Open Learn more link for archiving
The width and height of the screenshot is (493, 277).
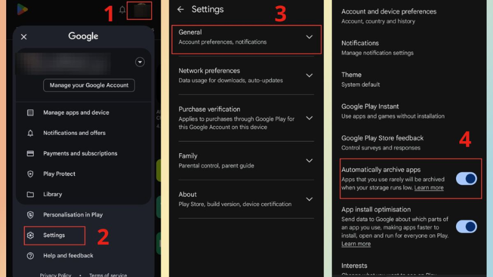pos(429,188)
